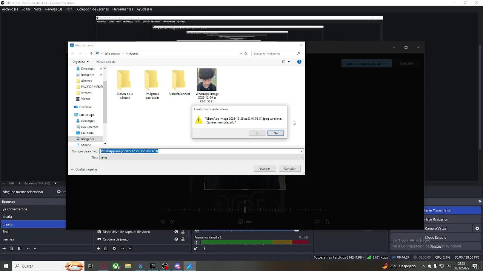This screenshot has height=271, width=483.
Task: Expand the address bar history dropdown
Action: click(x=241, y=53)
